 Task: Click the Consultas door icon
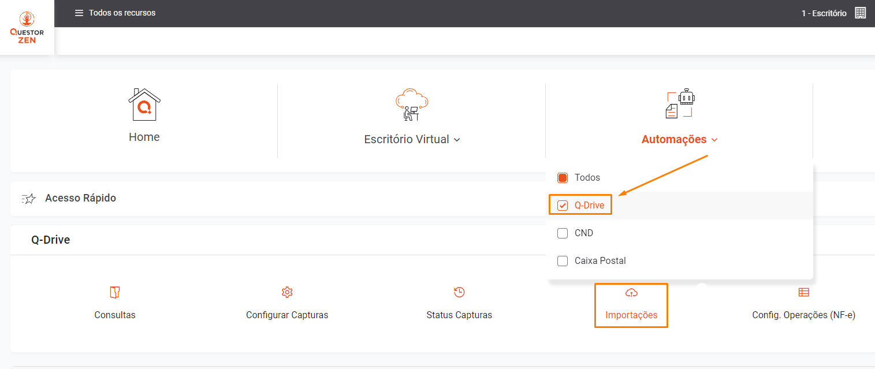(x=115, y=292)
